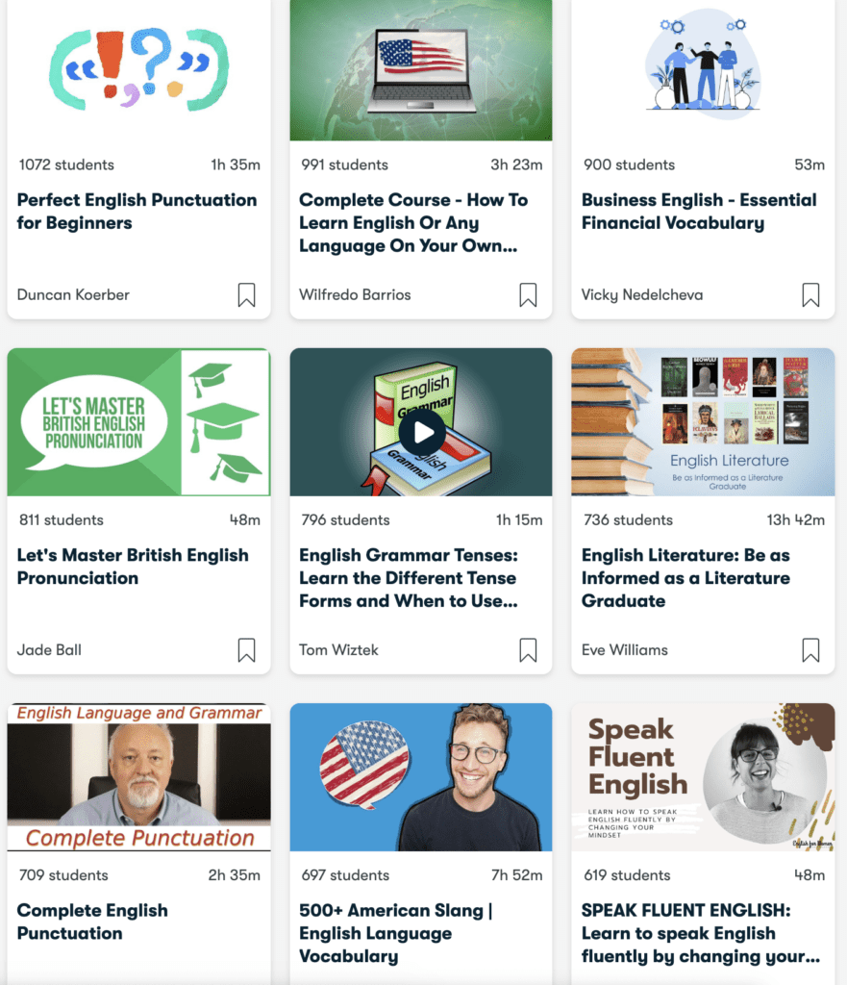Viewport: 847px width, 985px height.
Task: Open instructor Jade Ball's page
Action: coord(49,649)
